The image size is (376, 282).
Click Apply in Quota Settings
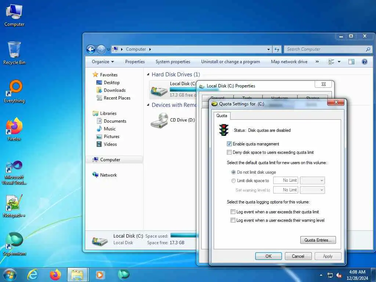coord(328,256)
